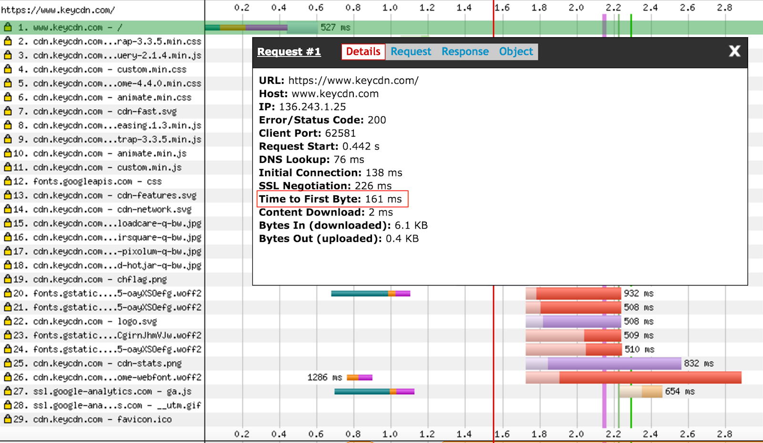Click the URL https://www.keycdn.com/ in details

coord(353,81)
